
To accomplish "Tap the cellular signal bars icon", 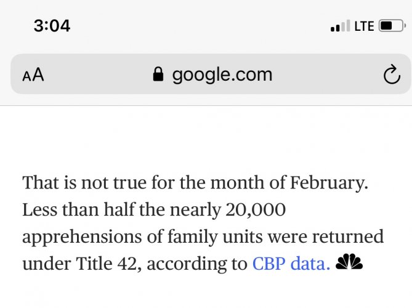I will click(341, 26).
